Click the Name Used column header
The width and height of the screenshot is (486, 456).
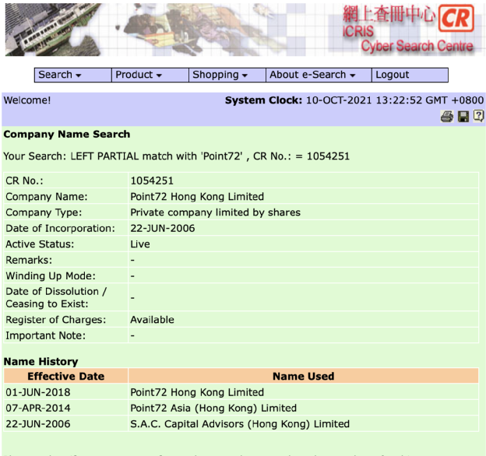pyautogui.click(x=304, y=376)
